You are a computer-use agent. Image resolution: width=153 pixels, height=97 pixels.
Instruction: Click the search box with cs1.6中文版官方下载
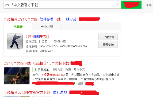click(62, 5)
